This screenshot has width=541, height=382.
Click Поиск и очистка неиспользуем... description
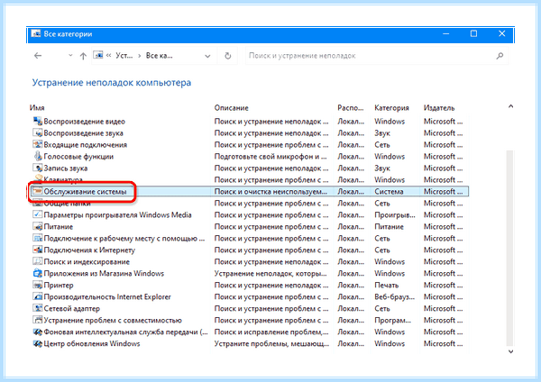(x=270, y=192)
